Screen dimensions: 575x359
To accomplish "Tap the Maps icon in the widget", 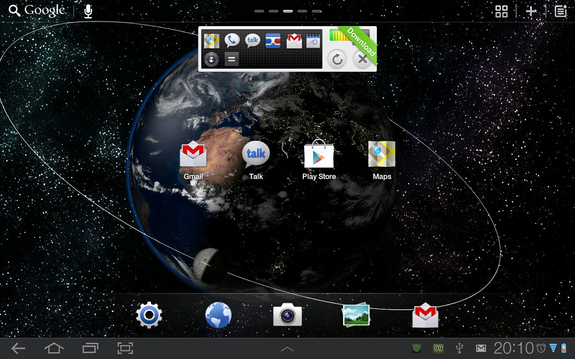I will tap(212, 41).
